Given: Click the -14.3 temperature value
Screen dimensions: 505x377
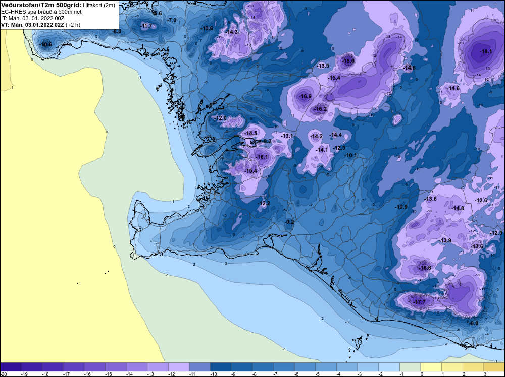Looking at the screenshot, I should [232, 32].
